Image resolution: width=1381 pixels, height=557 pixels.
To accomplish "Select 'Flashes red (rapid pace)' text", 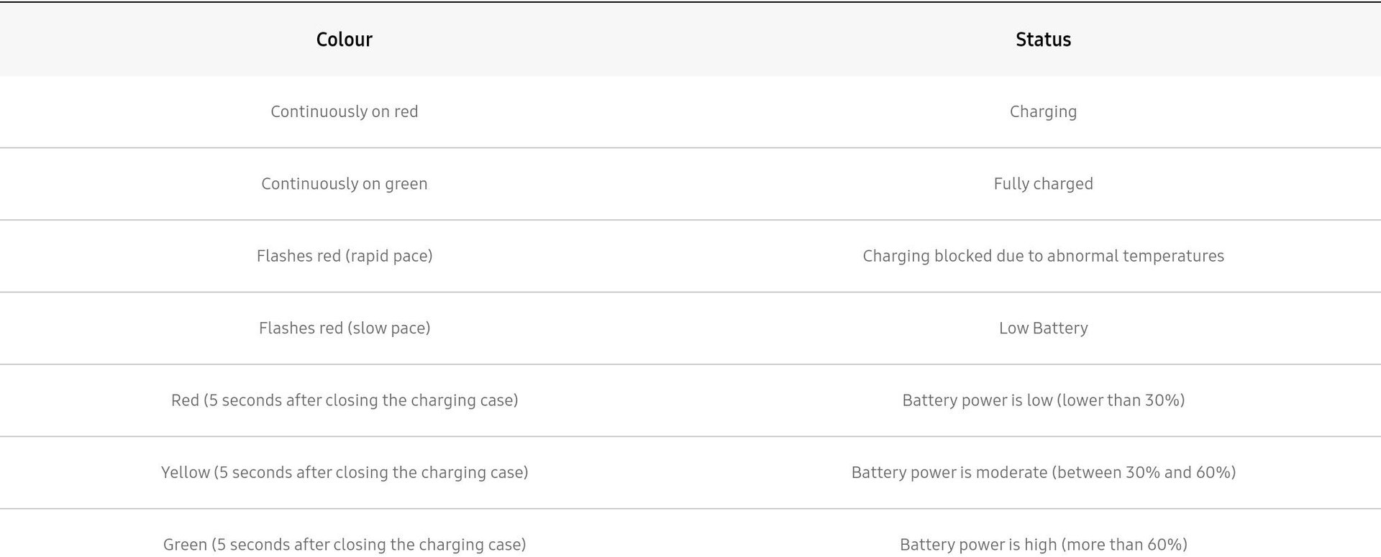I will point(344,256).
